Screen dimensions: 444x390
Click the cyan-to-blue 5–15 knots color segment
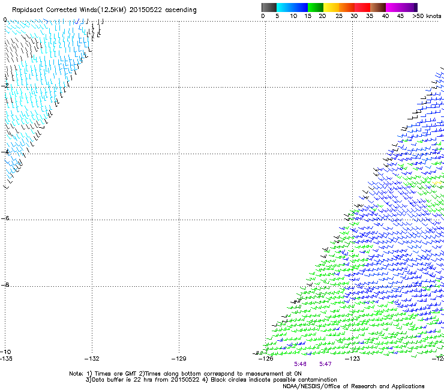[292, 7]
